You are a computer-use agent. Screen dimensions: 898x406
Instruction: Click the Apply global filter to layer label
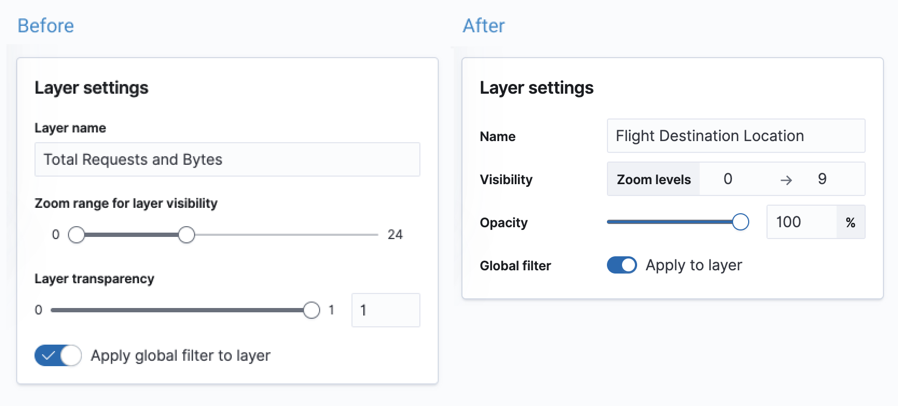(181, 355)
